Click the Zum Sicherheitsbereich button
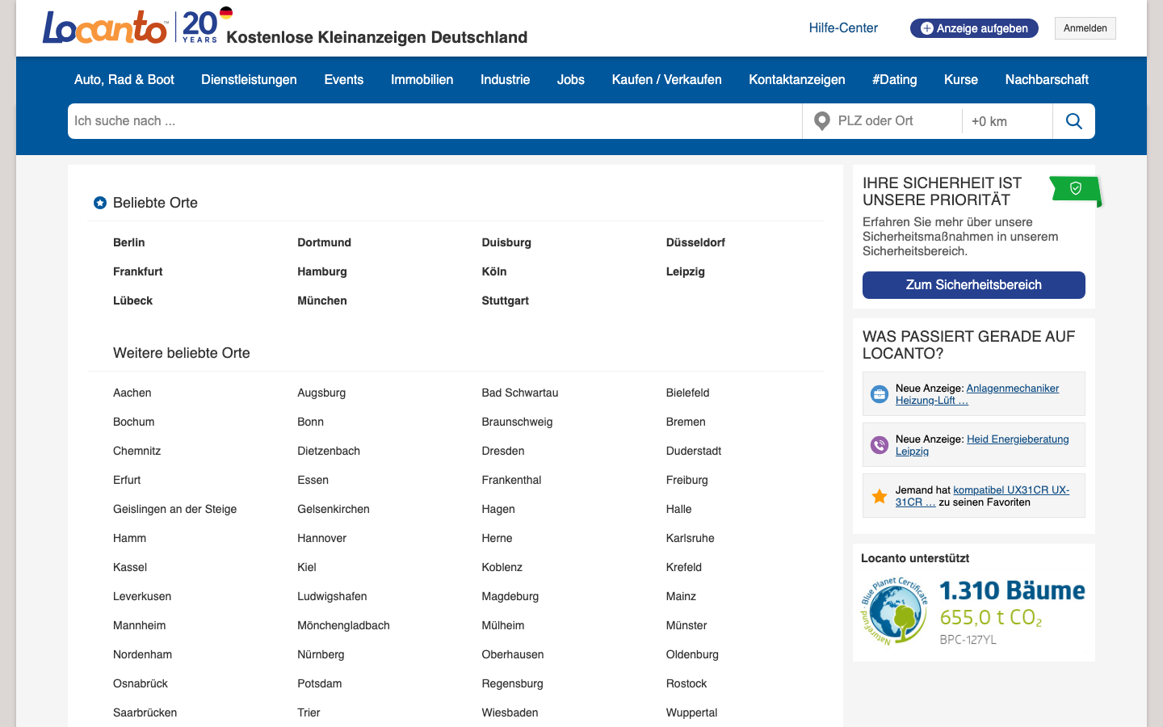Image resolution: width=1163 pixels, height=727 pixels. point(973,285)
